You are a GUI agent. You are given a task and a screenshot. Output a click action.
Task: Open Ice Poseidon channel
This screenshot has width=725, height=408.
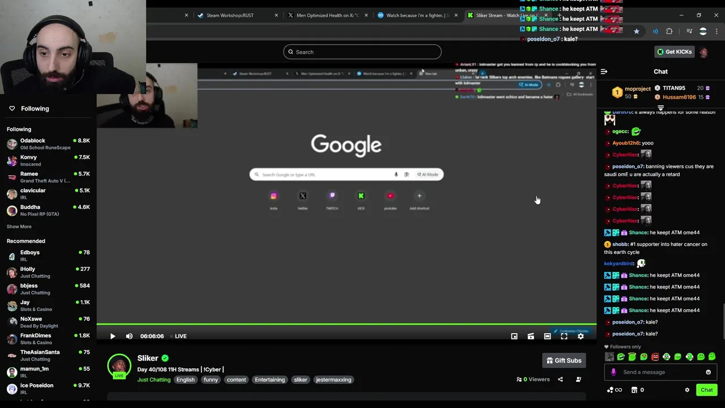(x=48, y=389)
